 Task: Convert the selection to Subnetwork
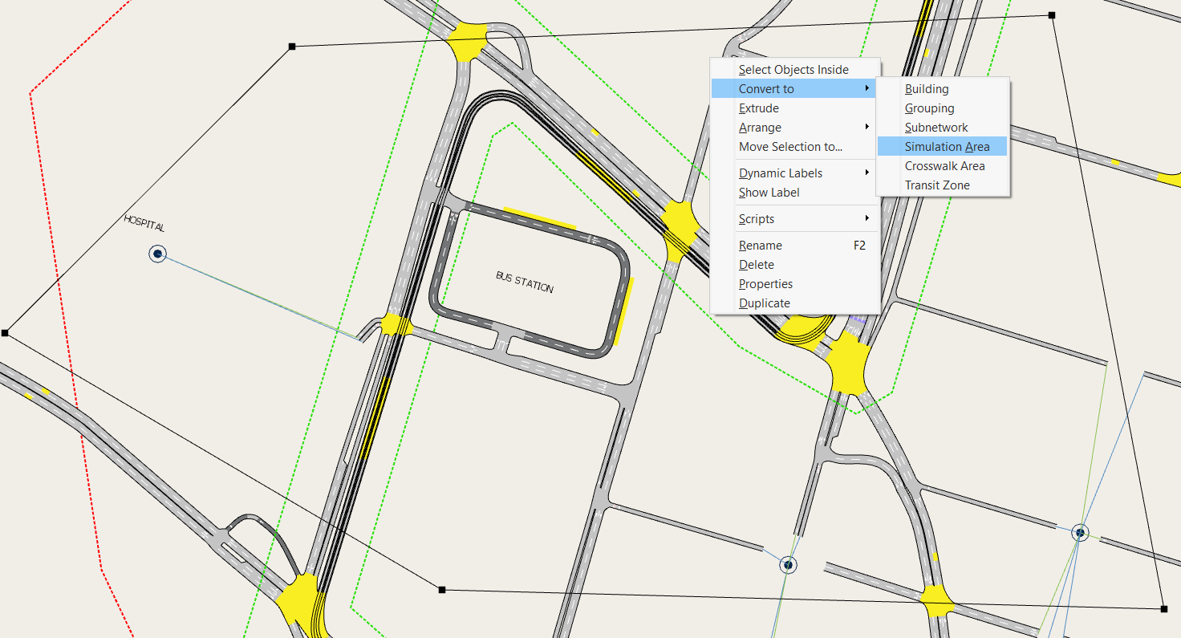point(936,127)
